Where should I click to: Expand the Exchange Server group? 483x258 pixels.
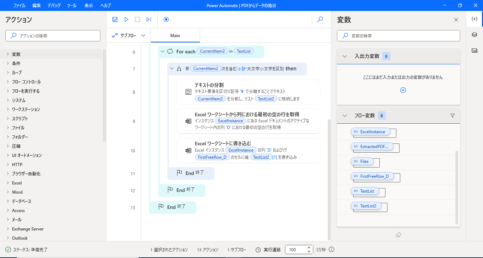pyautogui.click(x=8, y=229)
